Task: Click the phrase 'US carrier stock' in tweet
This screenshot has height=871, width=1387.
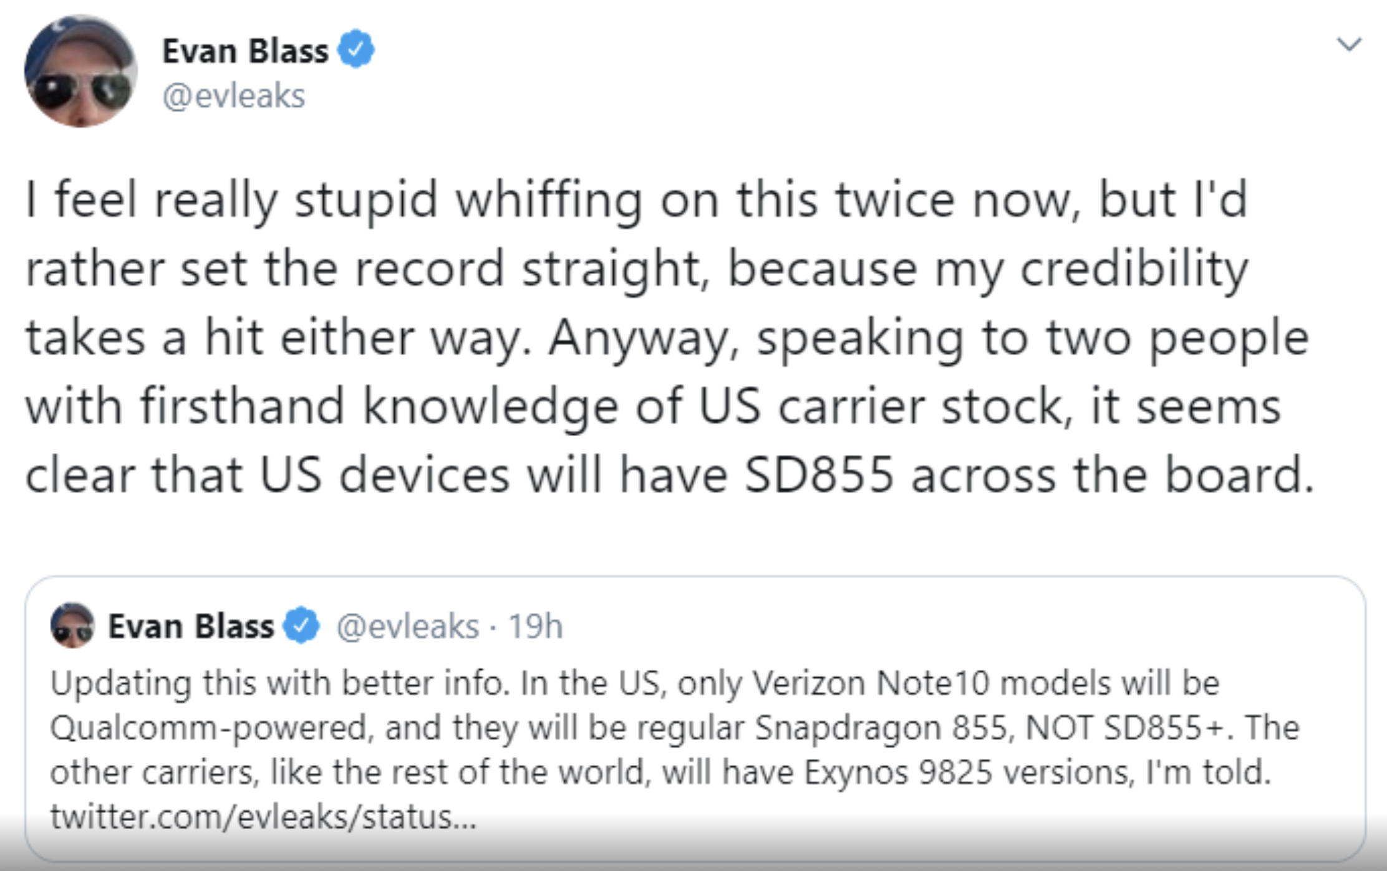Action: pyautogui.click(x=880, y=406)
